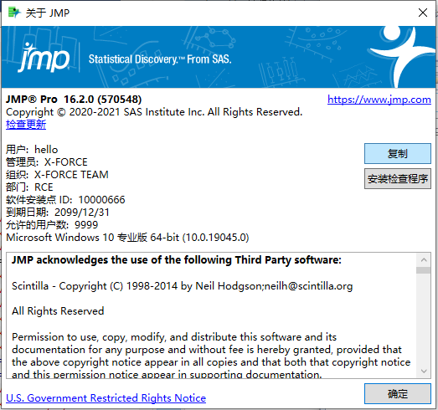Click the Third Party software heading
Image resolution: width=438 pixels, height=410 pixels.
coord(177,260)
